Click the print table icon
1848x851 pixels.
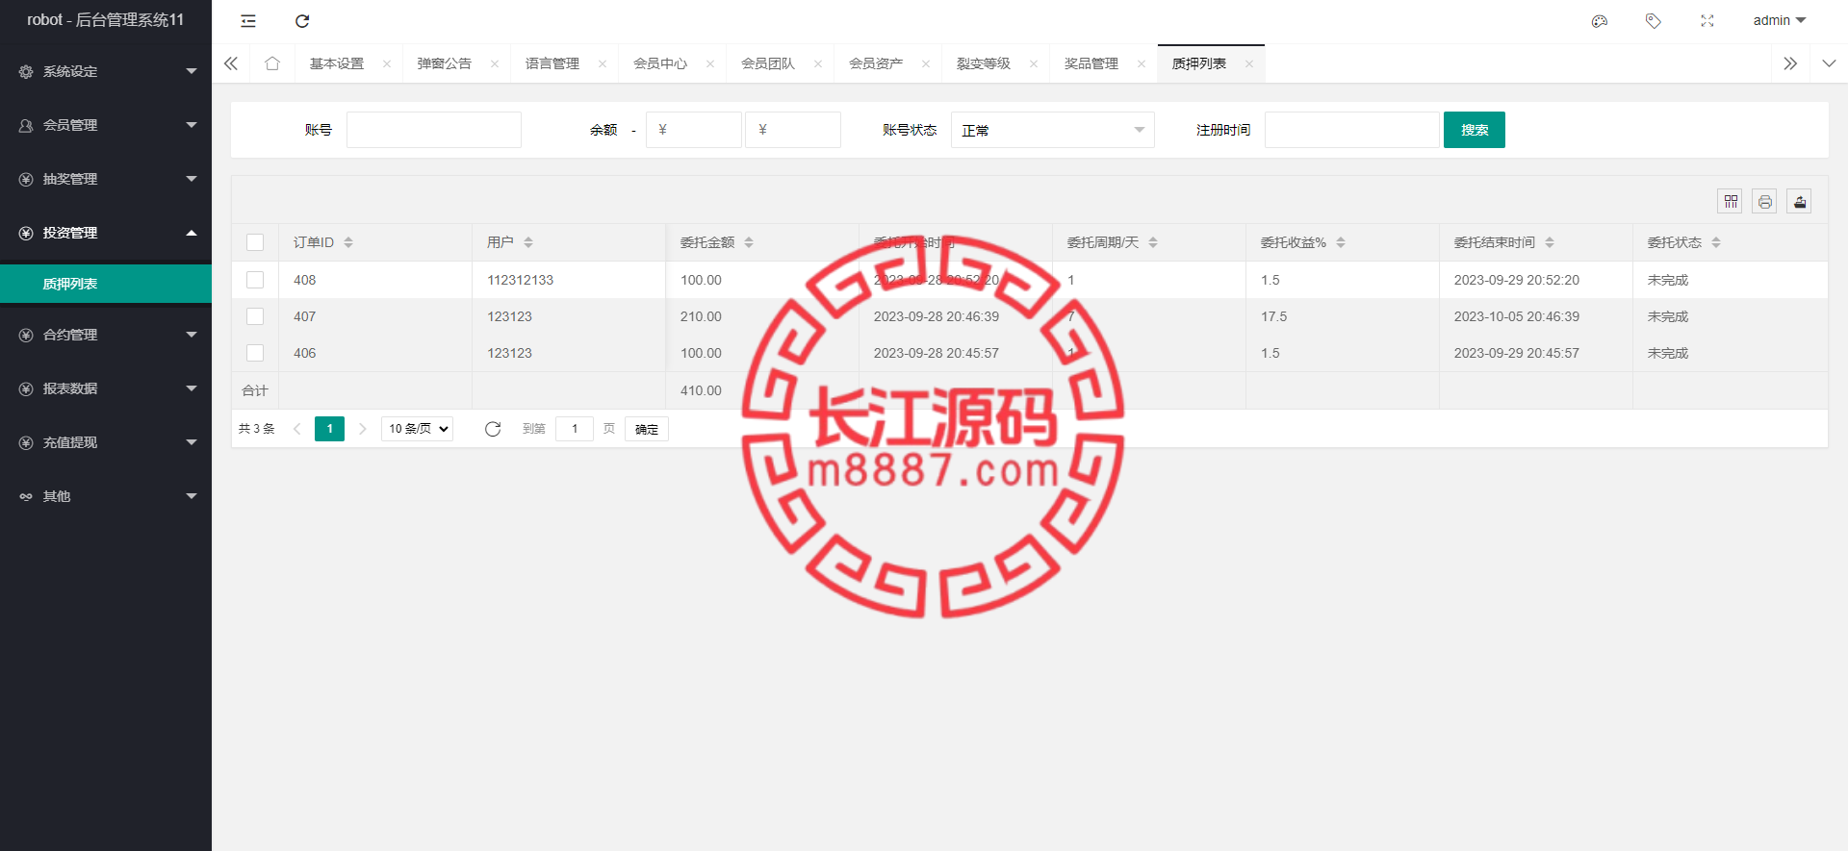(1765, 201)
